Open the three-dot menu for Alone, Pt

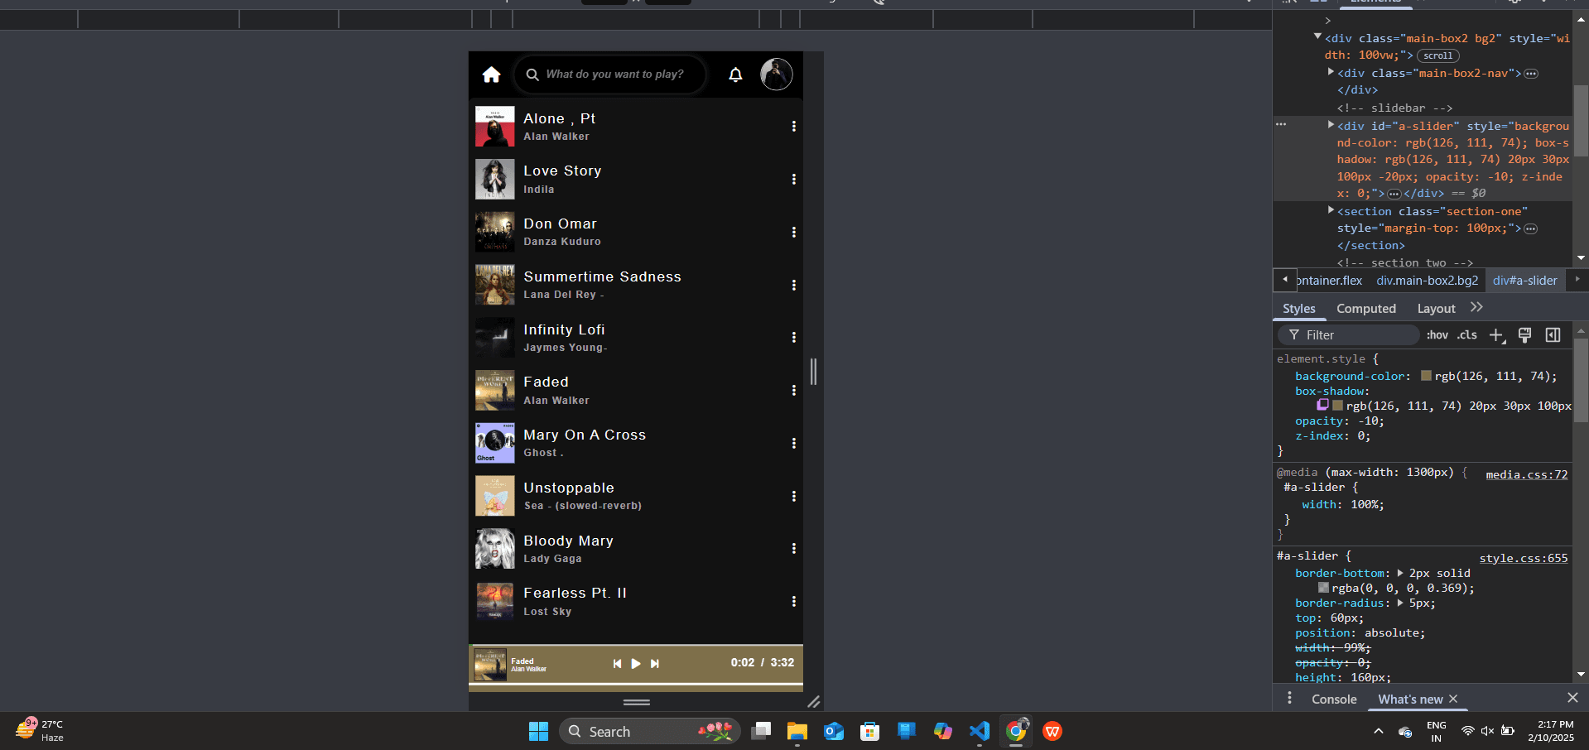point(794,126)
